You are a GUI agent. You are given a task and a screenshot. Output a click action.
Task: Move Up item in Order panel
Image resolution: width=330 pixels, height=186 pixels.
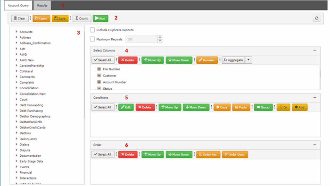(x=153, y=154)
